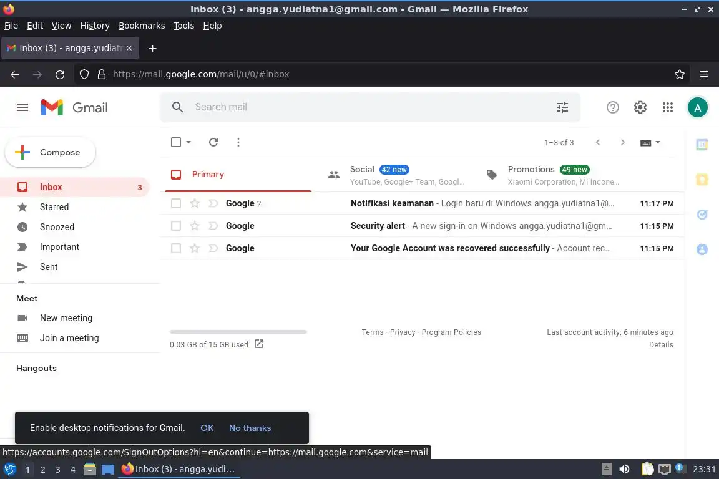The width and height of the screenshot is (719, 479).
Task: Go to the older messages page arrow
Action: [622, 142]
